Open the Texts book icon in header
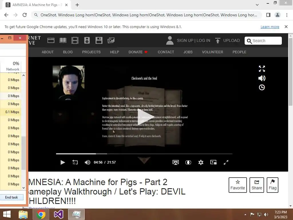Screen dimensions: 293x220 [x=63, y=40]
